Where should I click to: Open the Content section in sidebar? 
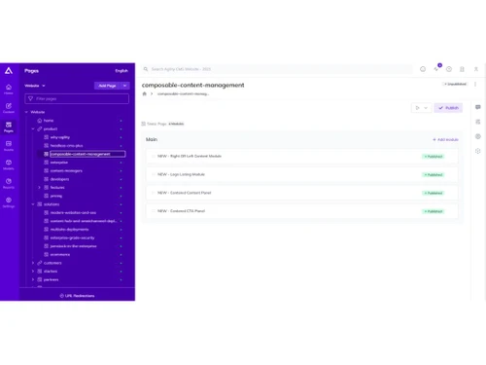click(x=9, y=108)
